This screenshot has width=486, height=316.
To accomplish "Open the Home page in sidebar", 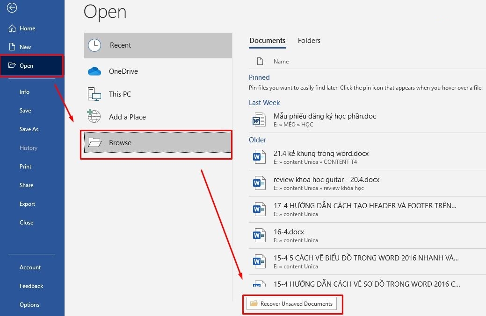I will point(32,28).
